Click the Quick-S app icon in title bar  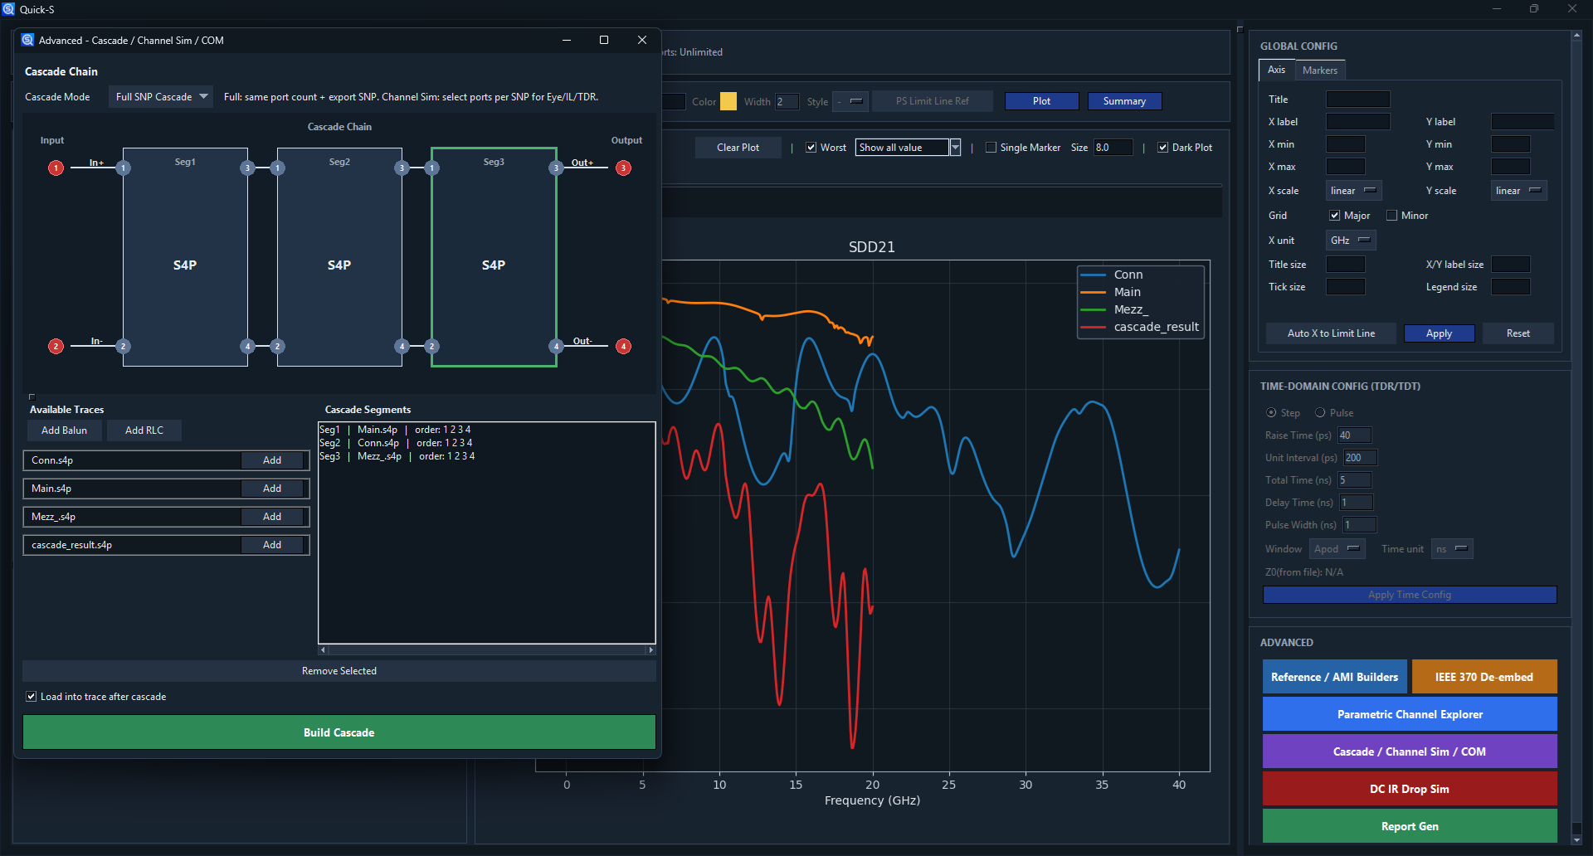tap(9, 9)
